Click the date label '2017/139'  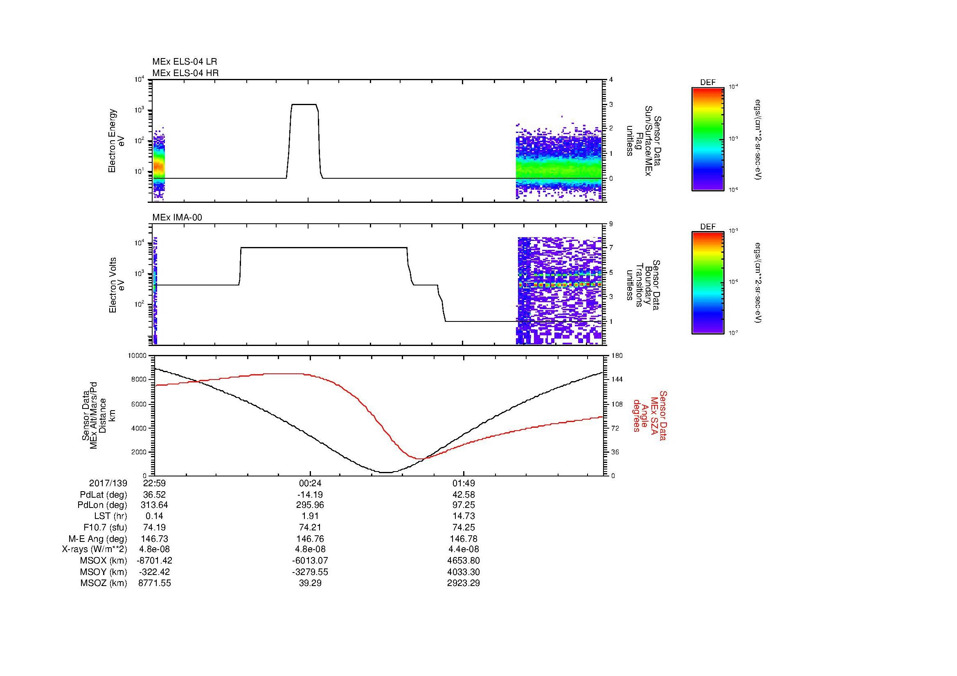[x=108, y=483]
